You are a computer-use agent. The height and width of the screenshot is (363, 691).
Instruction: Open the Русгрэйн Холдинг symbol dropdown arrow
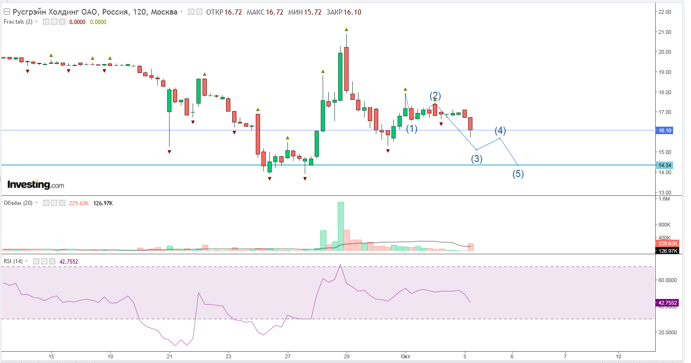[x=182, y=13]
